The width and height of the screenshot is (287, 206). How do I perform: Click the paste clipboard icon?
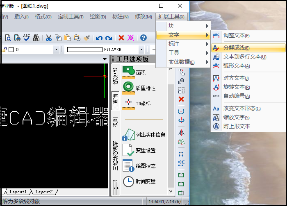pos(68,38)
